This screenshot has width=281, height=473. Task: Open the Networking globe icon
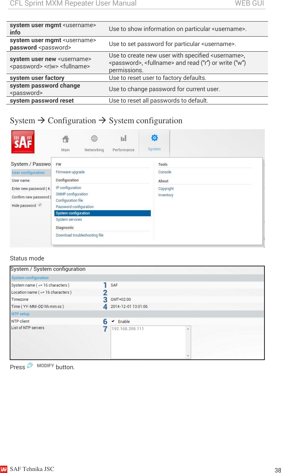coord(94,138)
